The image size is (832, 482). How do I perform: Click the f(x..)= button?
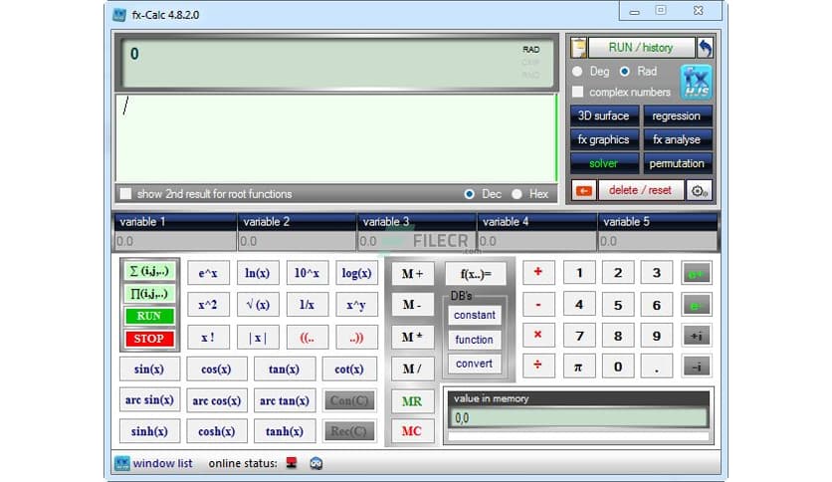tap(476, 274)
